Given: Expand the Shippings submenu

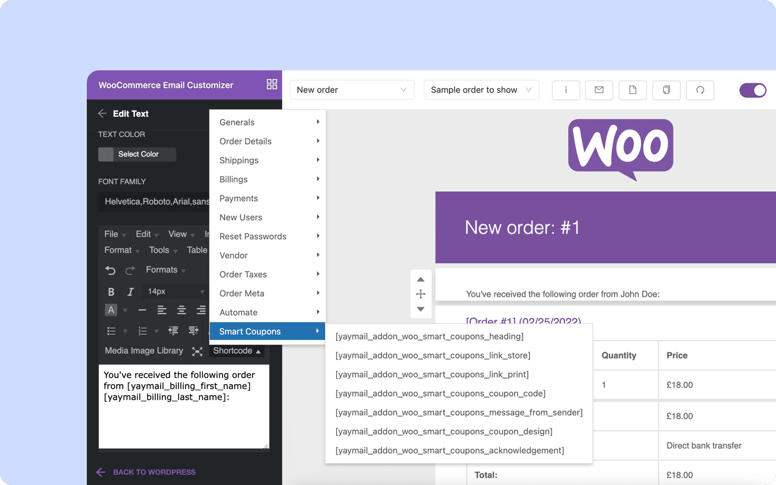Looking at the screenshot, I should (x=267, y=160).
